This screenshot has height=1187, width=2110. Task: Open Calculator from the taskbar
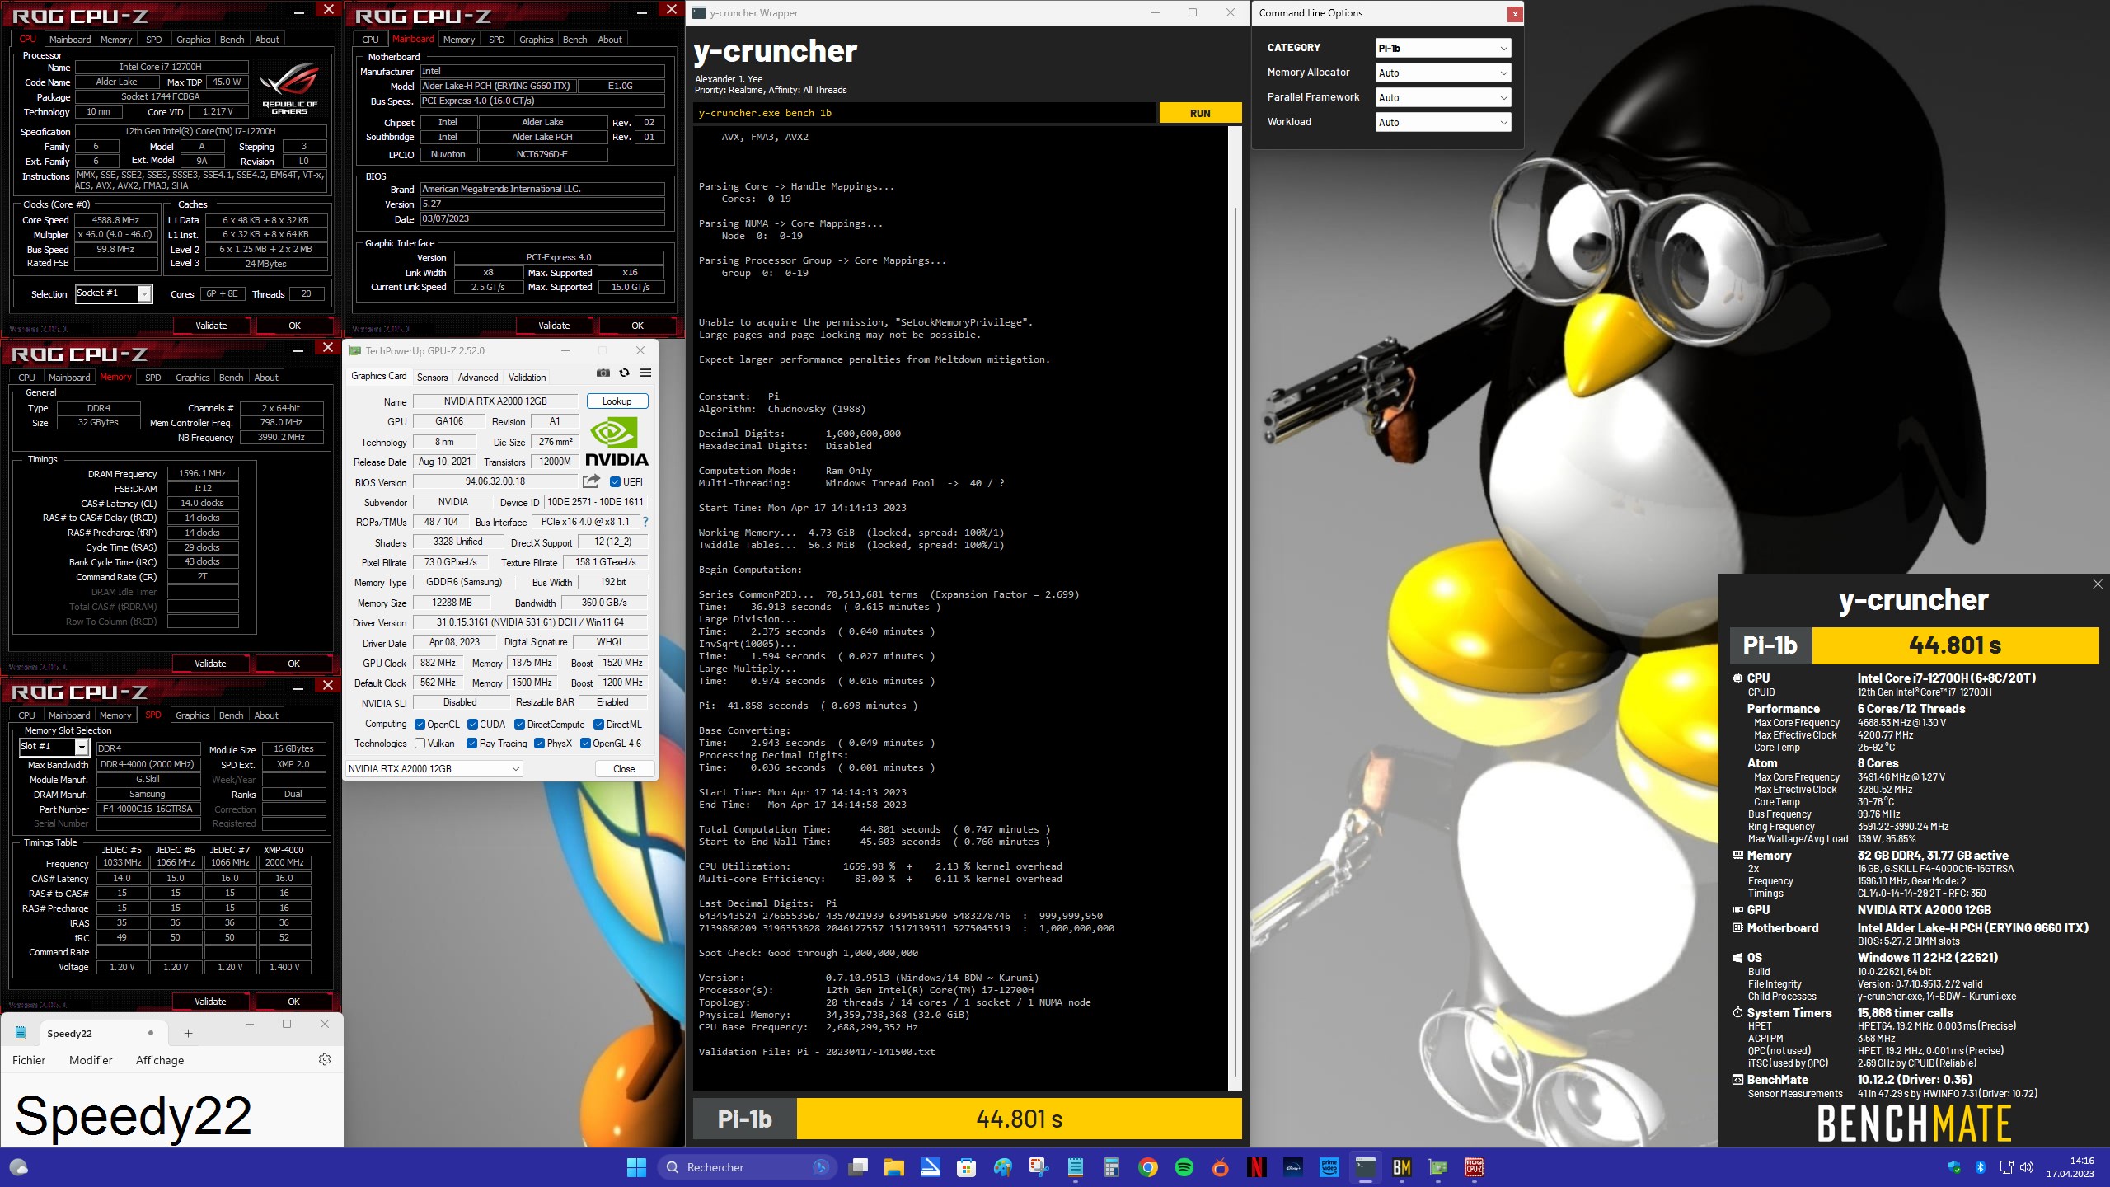coord(1111,1167)
